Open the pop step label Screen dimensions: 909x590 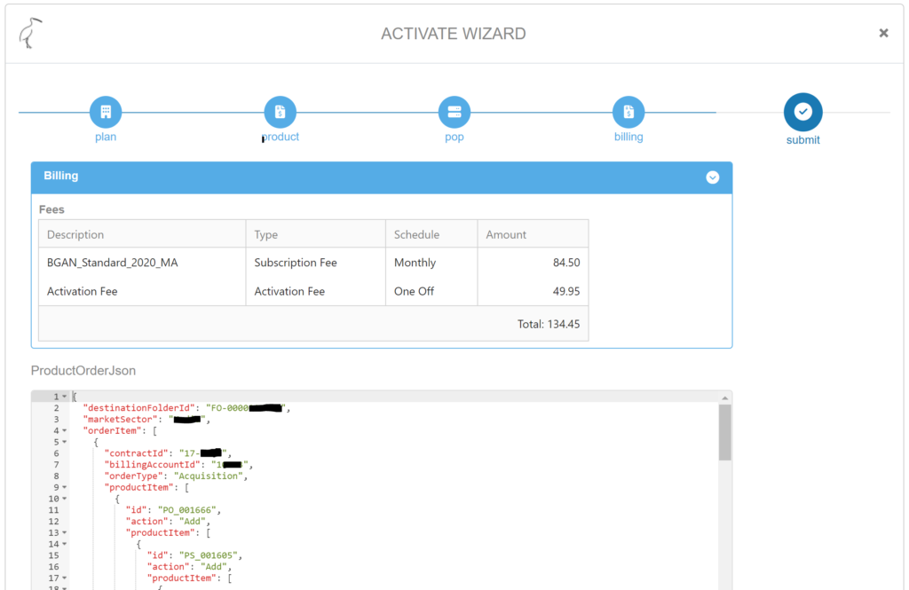pyautogui.click(x=454, y=137)
